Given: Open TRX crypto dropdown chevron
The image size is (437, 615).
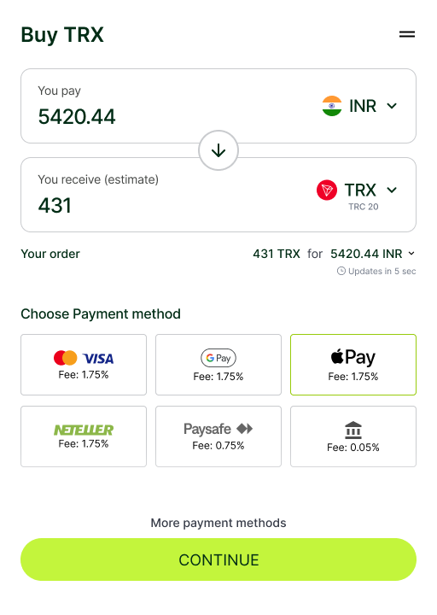Looking at the screenshot, I should [x=392, y=190].
